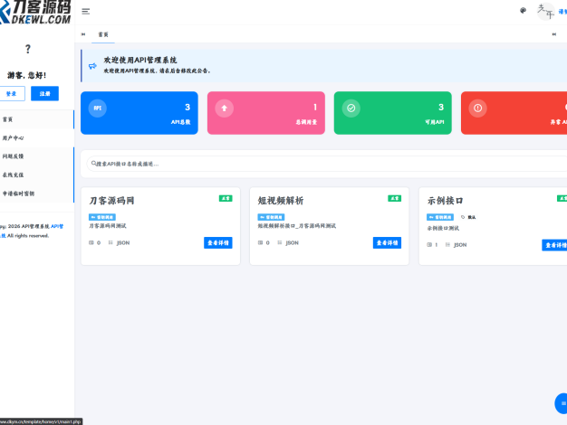
Task: Click the 注册 button
Action: click(45, 93)
